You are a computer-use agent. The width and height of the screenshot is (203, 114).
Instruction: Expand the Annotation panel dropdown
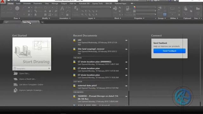coord(65,18)
